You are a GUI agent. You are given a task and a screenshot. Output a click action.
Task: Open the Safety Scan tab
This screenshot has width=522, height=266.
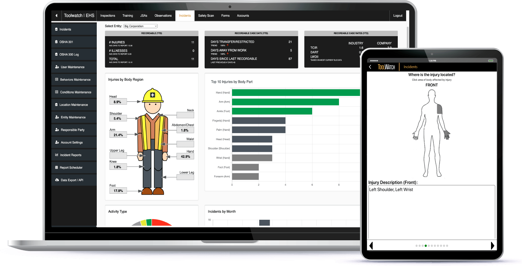tap(206, 16)
